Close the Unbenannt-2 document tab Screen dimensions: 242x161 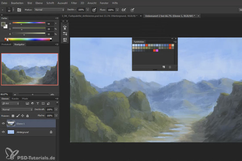click(x=198, y=16)
